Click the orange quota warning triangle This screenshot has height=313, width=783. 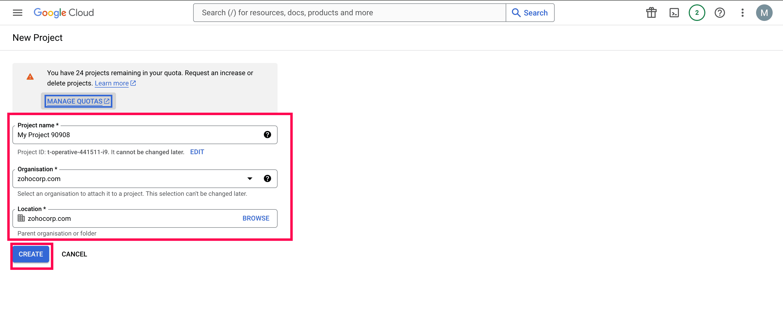pos(30,77)
